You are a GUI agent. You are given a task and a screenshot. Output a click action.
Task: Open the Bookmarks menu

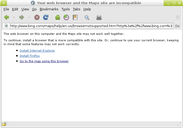(49, 9)
